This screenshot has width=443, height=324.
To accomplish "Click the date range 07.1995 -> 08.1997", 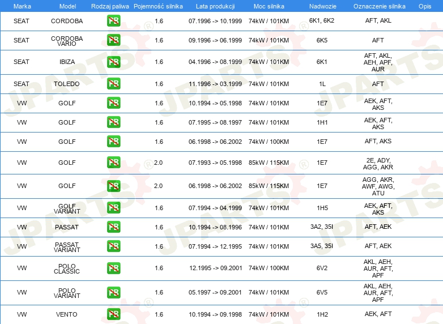I will (215, 122).
